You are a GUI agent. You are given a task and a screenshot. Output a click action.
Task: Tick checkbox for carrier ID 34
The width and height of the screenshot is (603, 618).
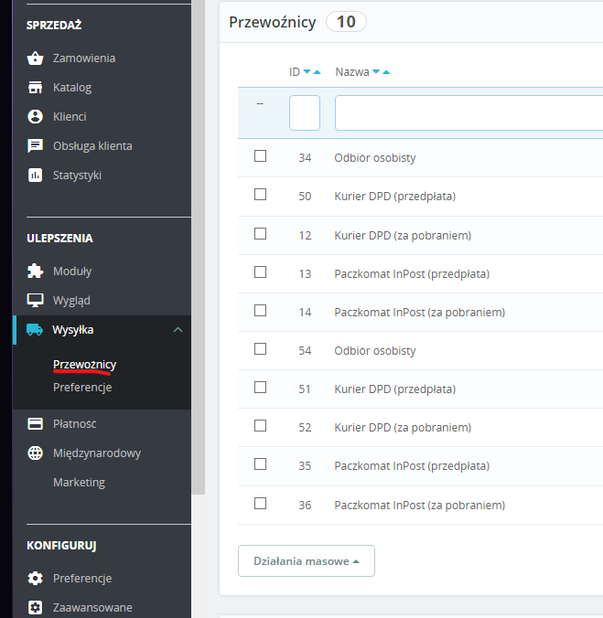[x=261, y=156]
